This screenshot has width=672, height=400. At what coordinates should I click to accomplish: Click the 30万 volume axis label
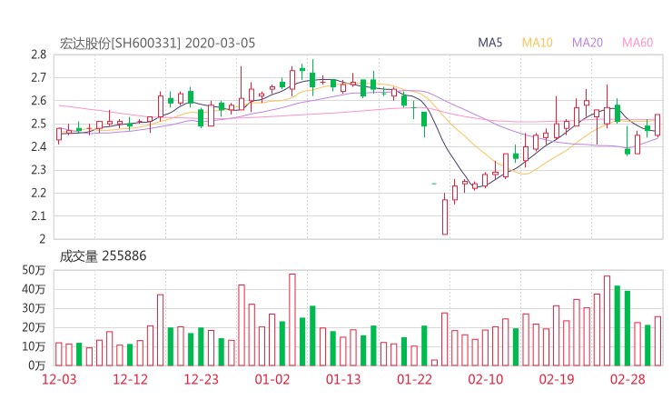[34, 308]
